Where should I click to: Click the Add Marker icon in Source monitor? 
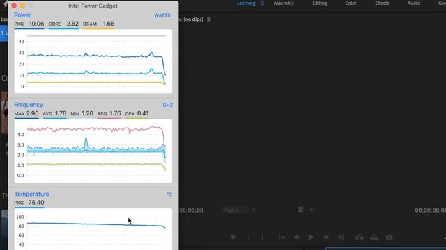click(x=233, y=237)
